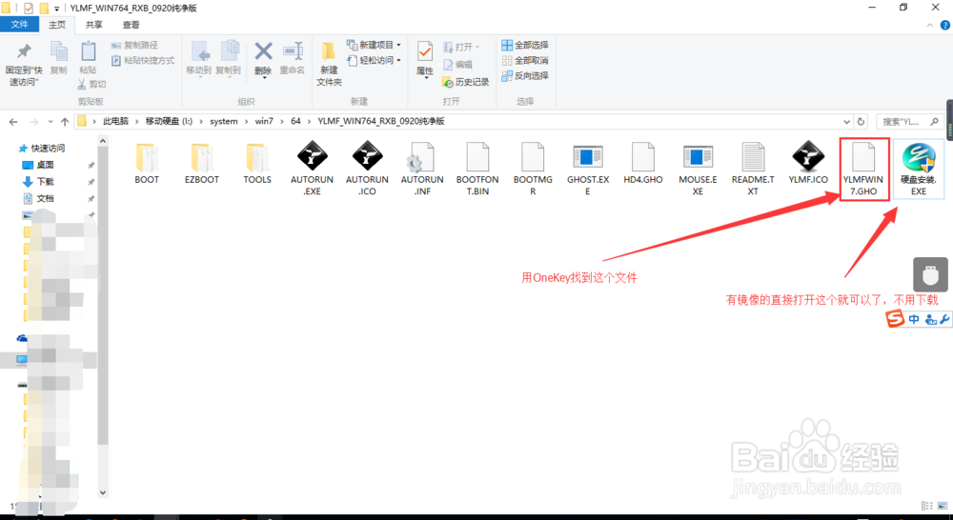Select the YLMF.ICO file
Screen dimensions: 953x520
tap(808, 164)
